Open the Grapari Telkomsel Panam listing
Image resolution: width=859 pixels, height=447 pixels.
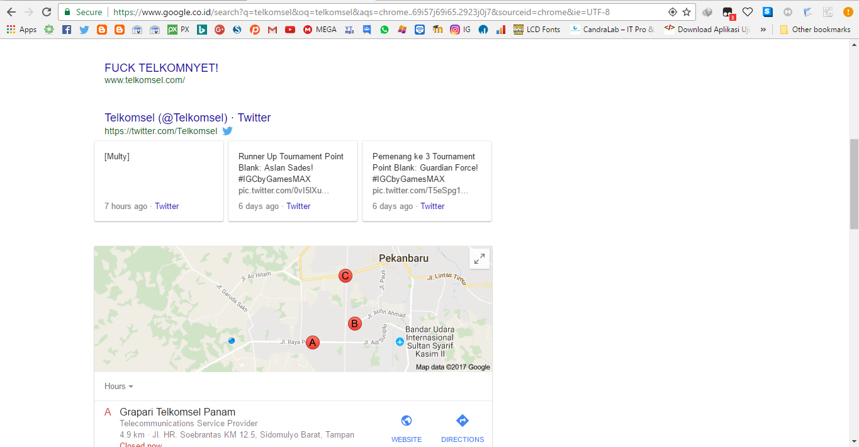tap(177, 412)
